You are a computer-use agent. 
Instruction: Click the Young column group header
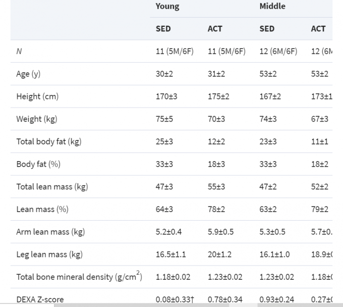pos(167,7)
